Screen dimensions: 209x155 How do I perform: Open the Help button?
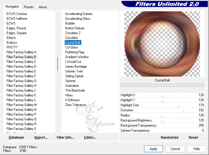197,149
